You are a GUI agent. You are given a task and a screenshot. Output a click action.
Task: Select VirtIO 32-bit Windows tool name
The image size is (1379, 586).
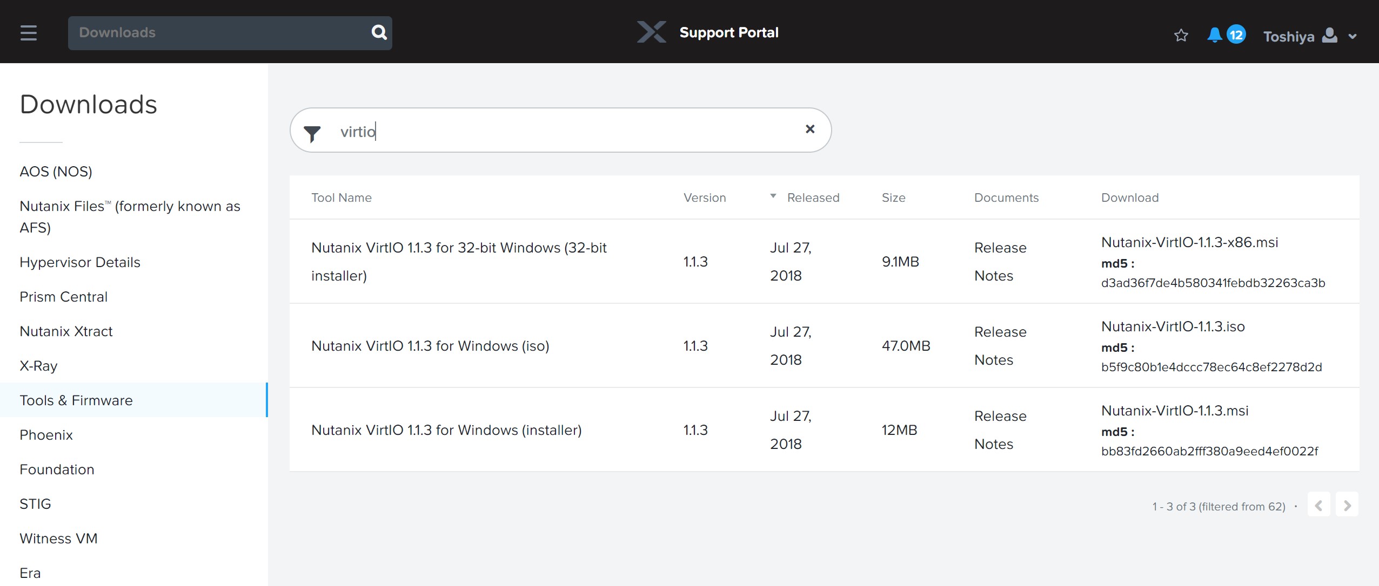[459, 262]
